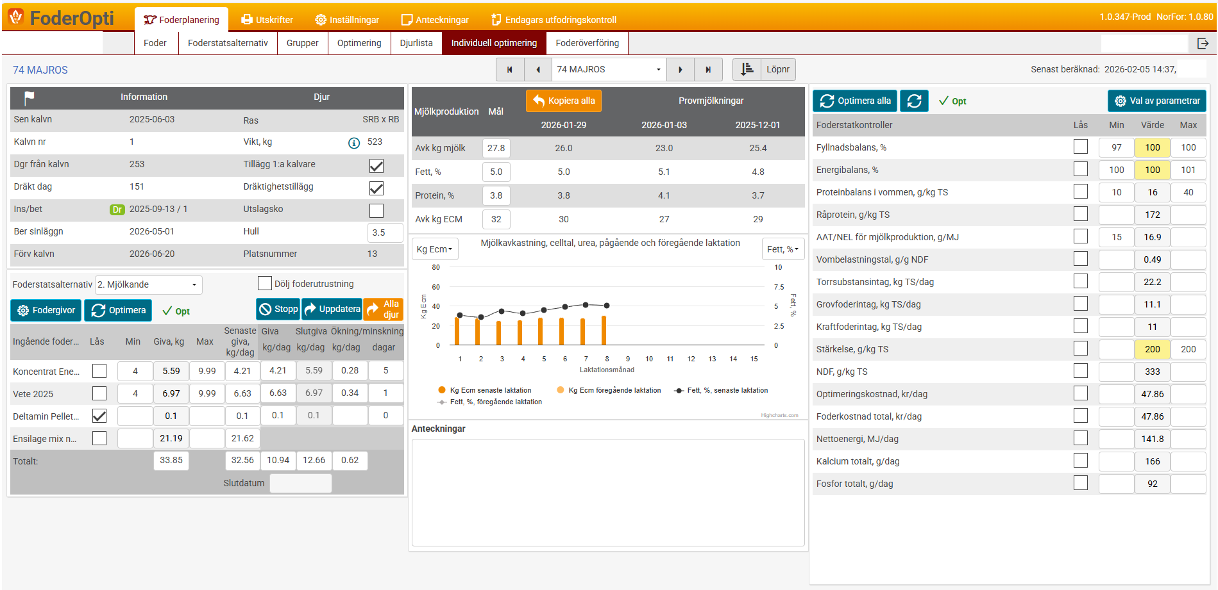Open the Foderstatsalternativ Mjölkande dropdown
Viewport: 1218px width, 590px height.
tap(148, 285)
